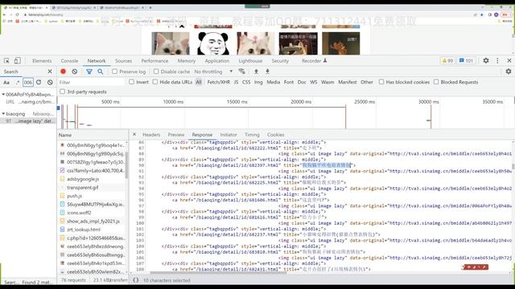The width and height of the screenshot is (515, 289).
Task: Stop recording network log
Action: (x=63, y=71)
